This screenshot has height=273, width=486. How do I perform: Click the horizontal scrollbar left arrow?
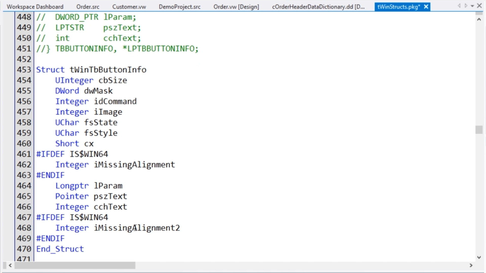pos(10,265)
